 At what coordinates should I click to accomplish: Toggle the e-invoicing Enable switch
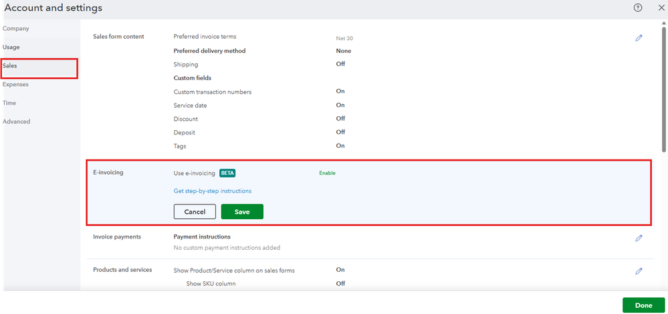pyautogui.click(x=327, y=173)
